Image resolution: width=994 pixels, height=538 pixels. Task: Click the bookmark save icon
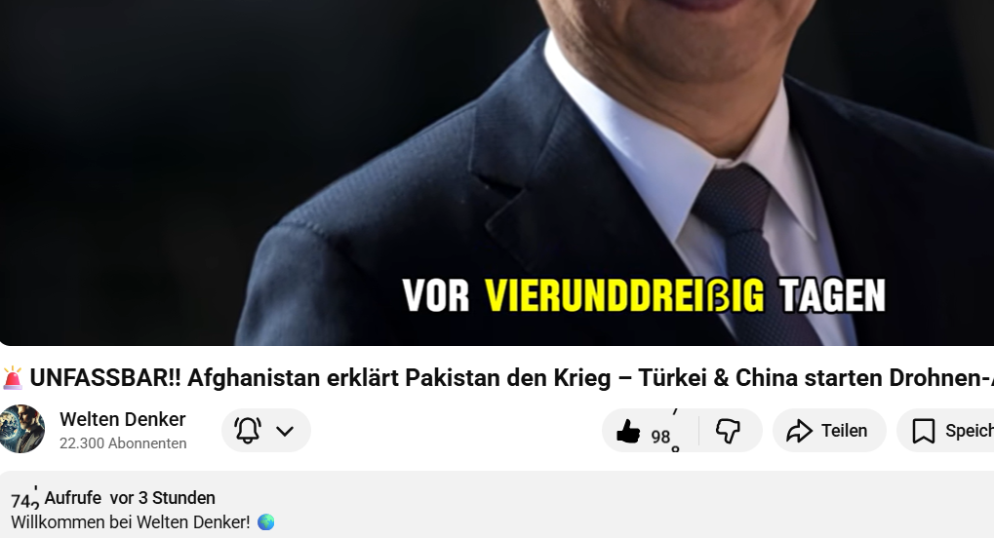pyautogui.click(x=924, y=431)
